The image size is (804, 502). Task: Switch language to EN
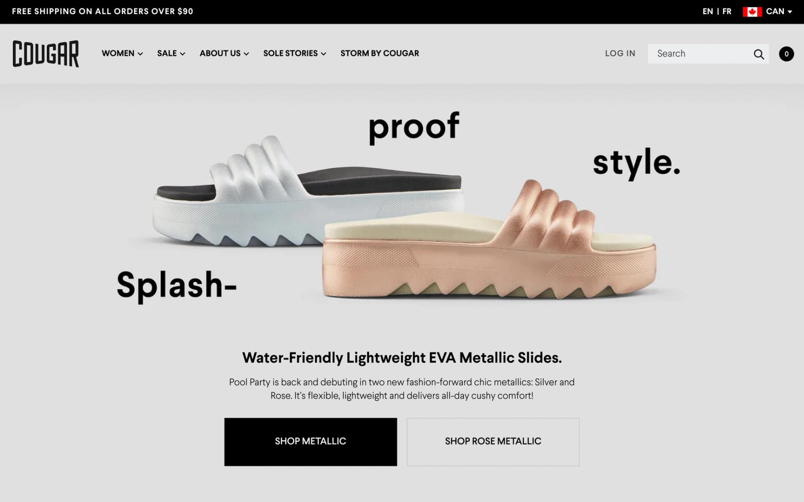pos(708,12)
